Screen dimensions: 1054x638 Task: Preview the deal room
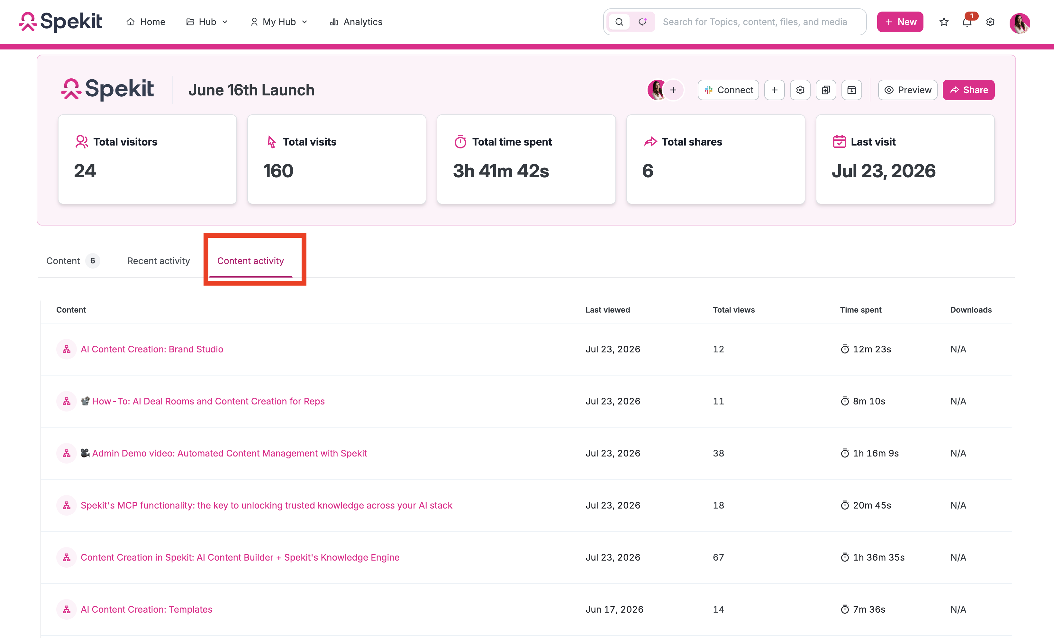pos(907,90)
